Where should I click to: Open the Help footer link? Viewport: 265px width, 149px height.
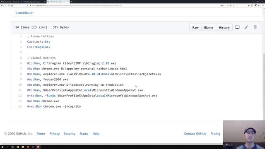point(96,134)
